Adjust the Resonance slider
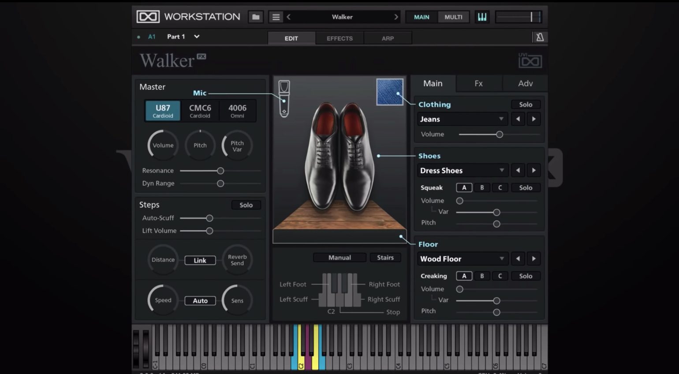679x374 pixels. coord(220,171)
